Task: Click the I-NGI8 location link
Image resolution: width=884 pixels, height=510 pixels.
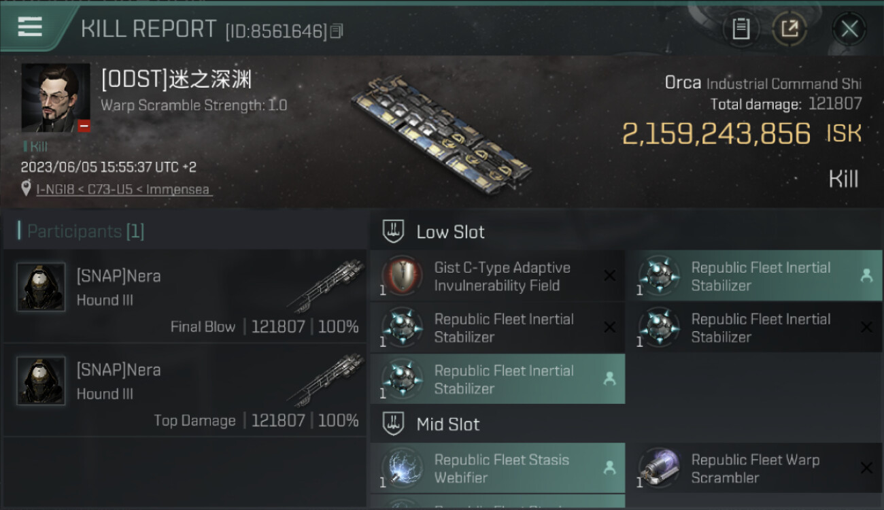Action: 124,190
